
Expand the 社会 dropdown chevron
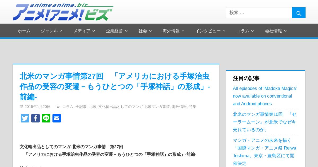point(150,31)
